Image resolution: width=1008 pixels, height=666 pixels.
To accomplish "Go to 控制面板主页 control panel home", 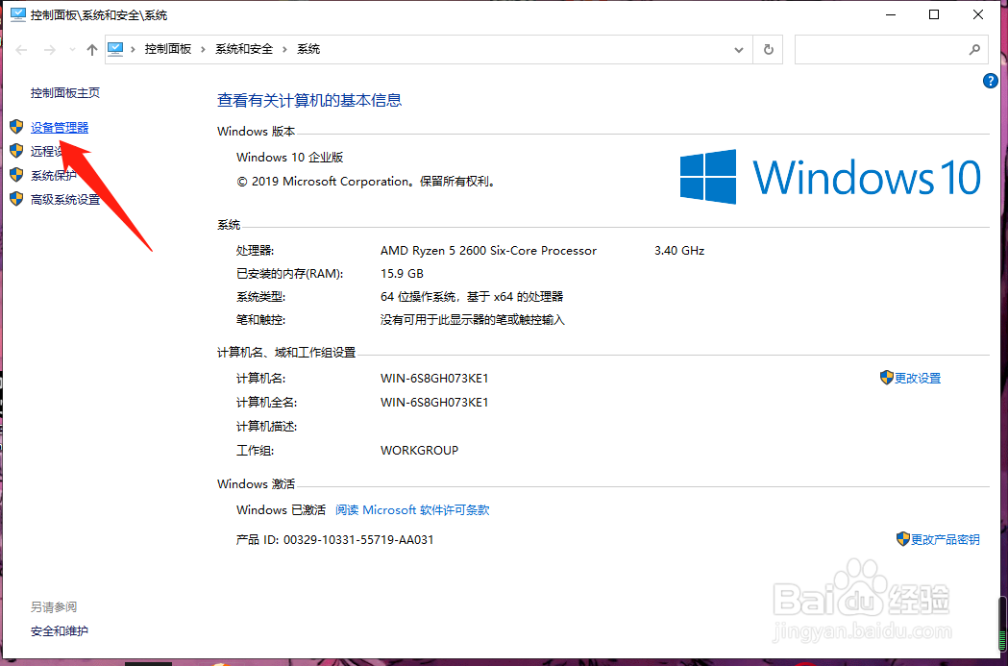I will [65, 92].
